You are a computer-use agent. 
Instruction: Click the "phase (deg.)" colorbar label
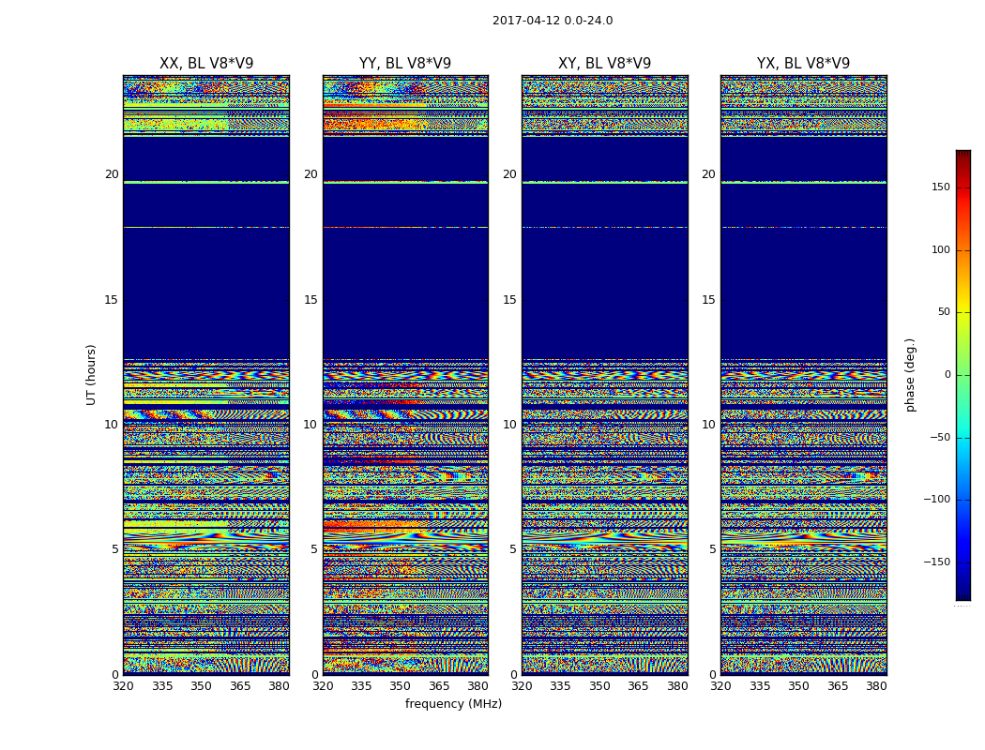[x=910, y=375]
